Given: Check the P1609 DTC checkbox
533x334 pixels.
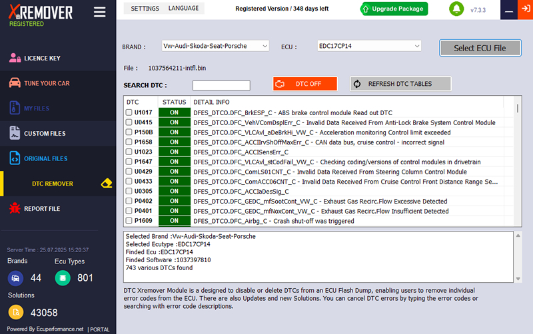Looking at the screenshot, I should (129, 221).
